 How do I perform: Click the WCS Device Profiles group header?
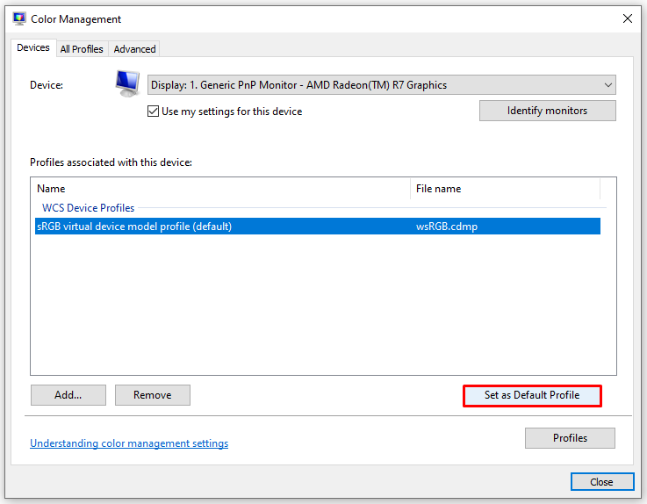pos(89,208)
